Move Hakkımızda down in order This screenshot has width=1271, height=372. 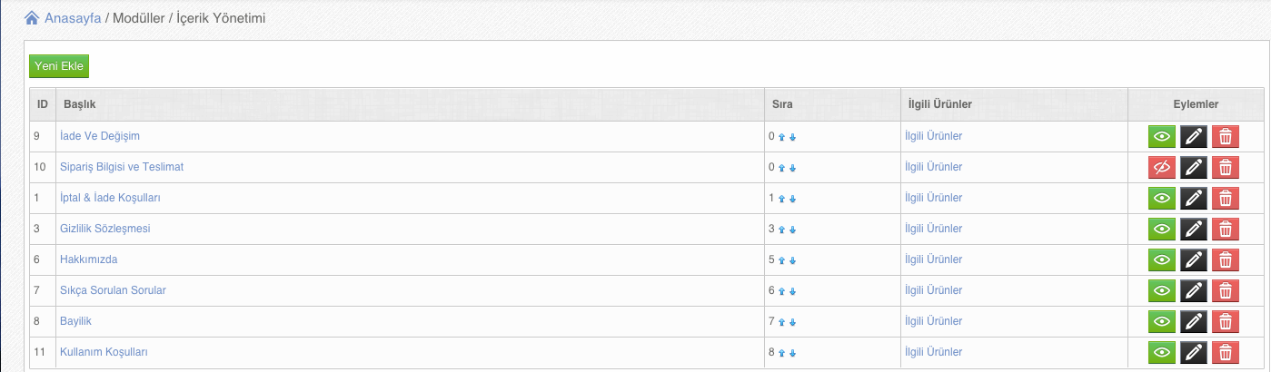(x=792, y=261)
